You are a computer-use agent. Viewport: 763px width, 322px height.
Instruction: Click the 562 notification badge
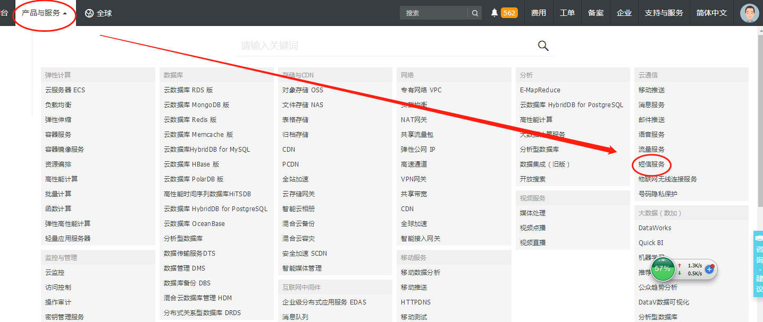coord(509,13)
